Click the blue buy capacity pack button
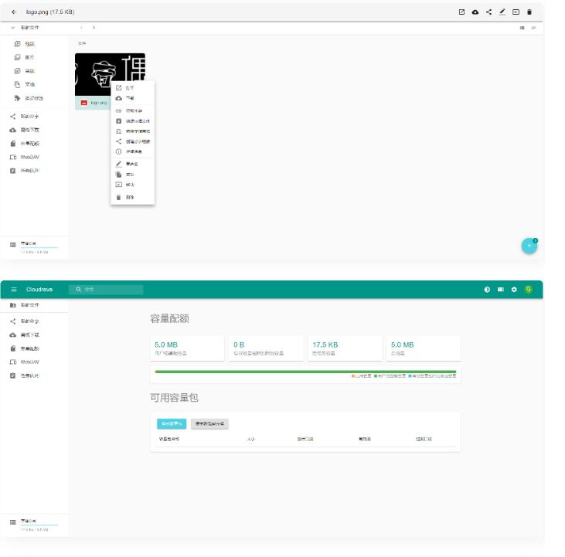Image resolution: width=565 pixels, height=557 pixels. (x=172, y=423)
